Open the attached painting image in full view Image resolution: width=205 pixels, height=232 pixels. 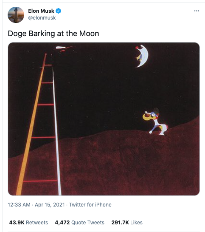pyautogui.click(x=104, y=119)
